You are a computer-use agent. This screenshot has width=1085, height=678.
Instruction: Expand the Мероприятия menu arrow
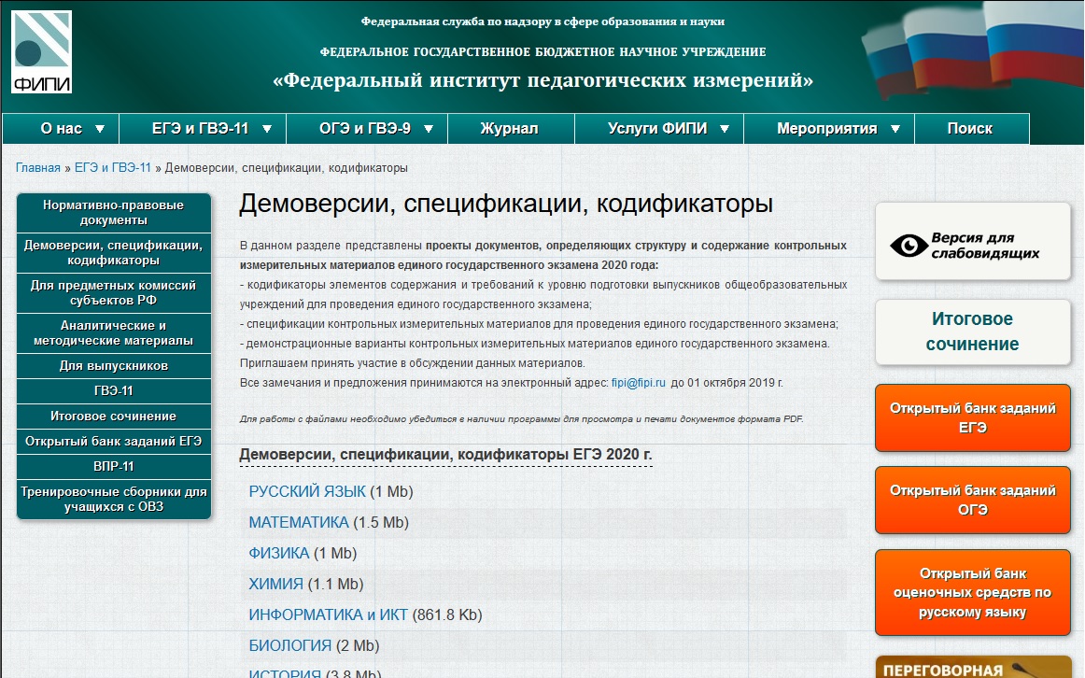895,130
